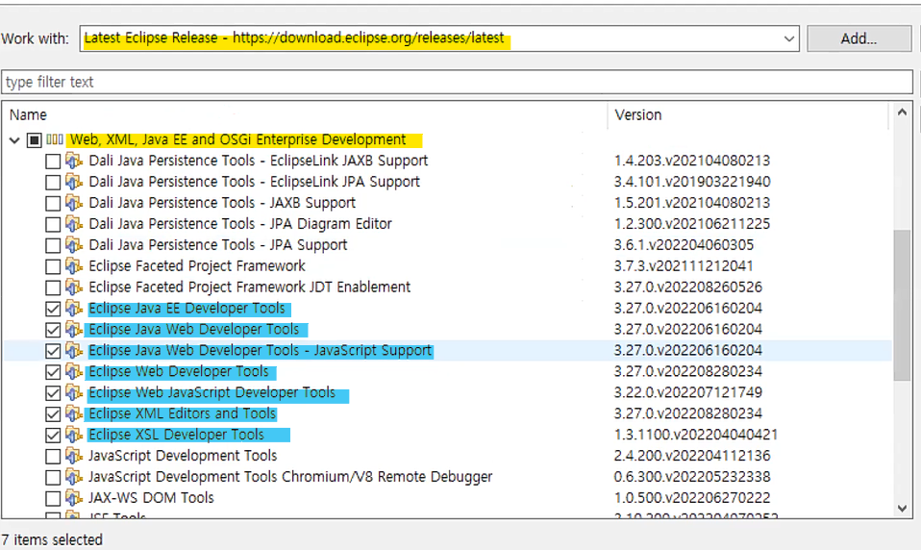Check the Dali JPA Support checkbox

53,245
